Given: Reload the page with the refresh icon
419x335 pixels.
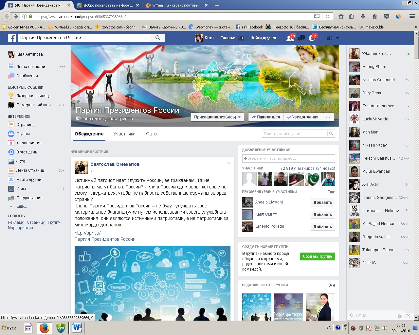Looking at the screenshot, I should [x=327, y=16].
